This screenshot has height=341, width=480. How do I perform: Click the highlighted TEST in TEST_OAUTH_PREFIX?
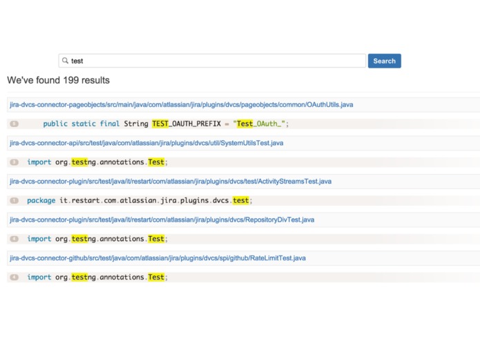click(160, 124)
